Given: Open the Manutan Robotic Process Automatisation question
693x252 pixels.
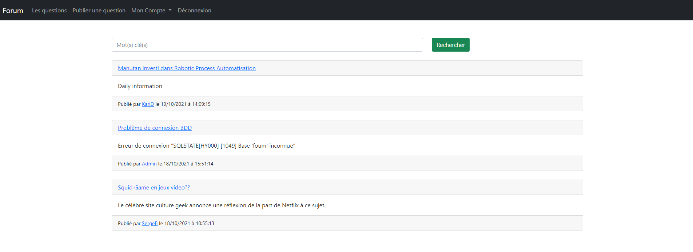Looking at the screenshot, I should (187, 68).
